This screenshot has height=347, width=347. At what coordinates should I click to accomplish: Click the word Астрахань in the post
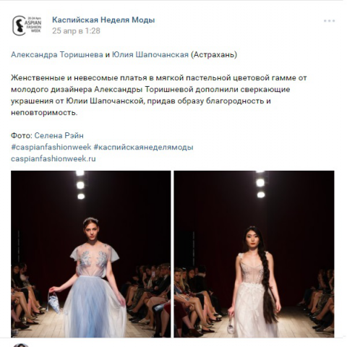(x=214, y=55)
